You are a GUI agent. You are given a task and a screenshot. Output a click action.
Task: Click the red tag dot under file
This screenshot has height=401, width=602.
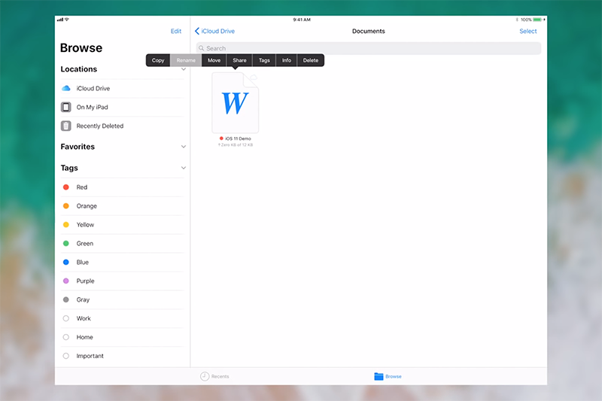pos(221,138)
